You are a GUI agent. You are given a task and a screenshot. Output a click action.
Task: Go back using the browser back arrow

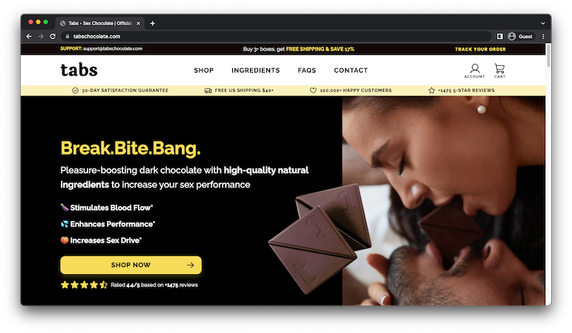click(29, 36)
